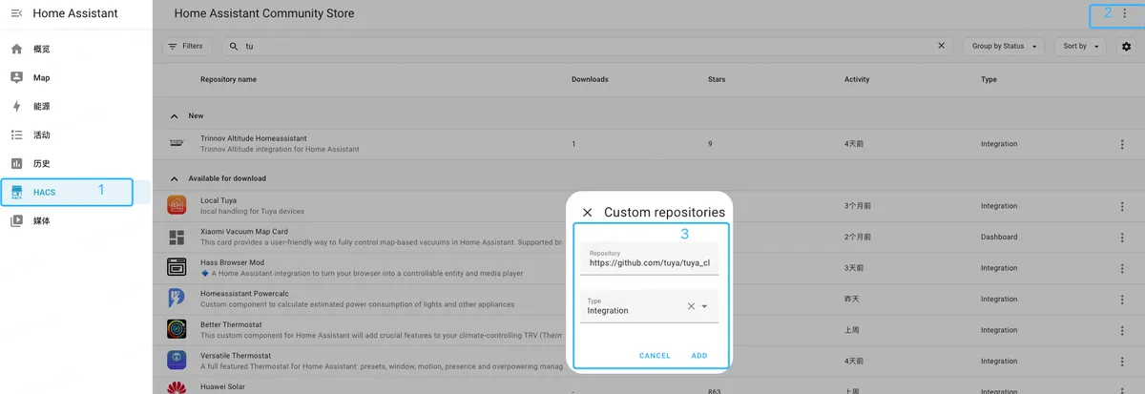Sort by the Activity column header

(x=857, y=79)
